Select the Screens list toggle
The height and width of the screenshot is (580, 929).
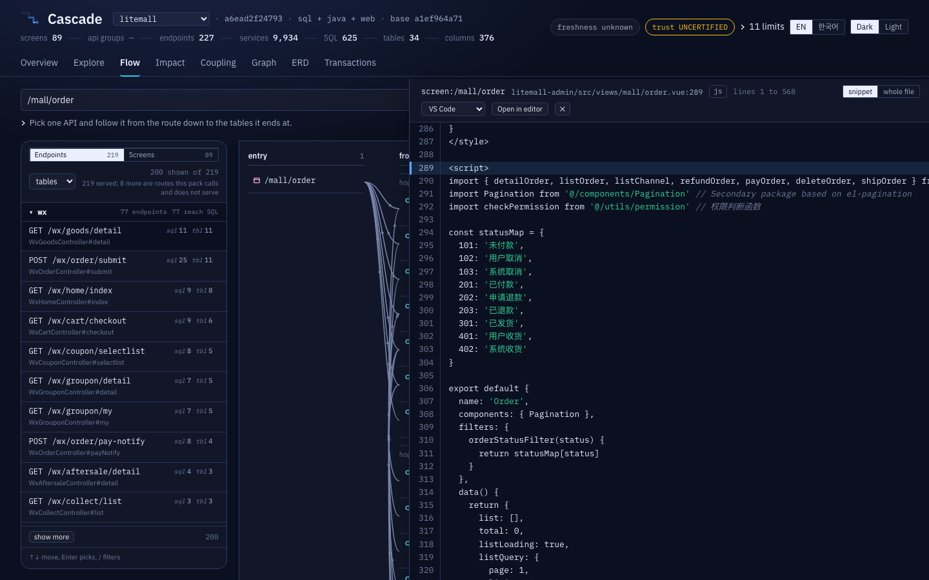pos(170,155)
